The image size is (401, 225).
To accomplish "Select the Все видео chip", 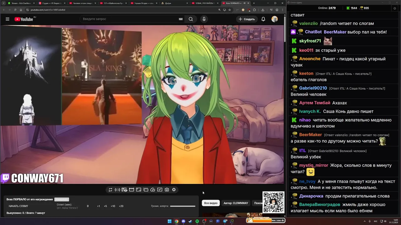I will click(211, 203).
